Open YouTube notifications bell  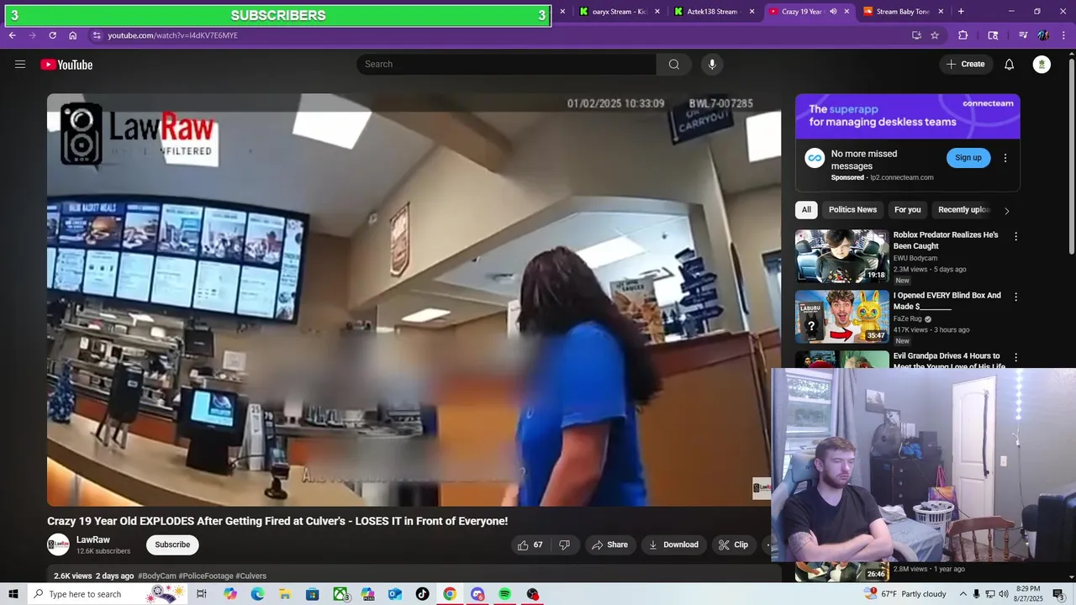point(1010,65)
